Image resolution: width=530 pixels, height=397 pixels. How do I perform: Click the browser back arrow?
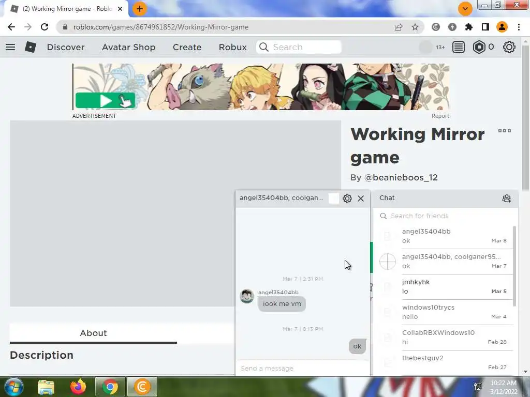click(11, 27)
